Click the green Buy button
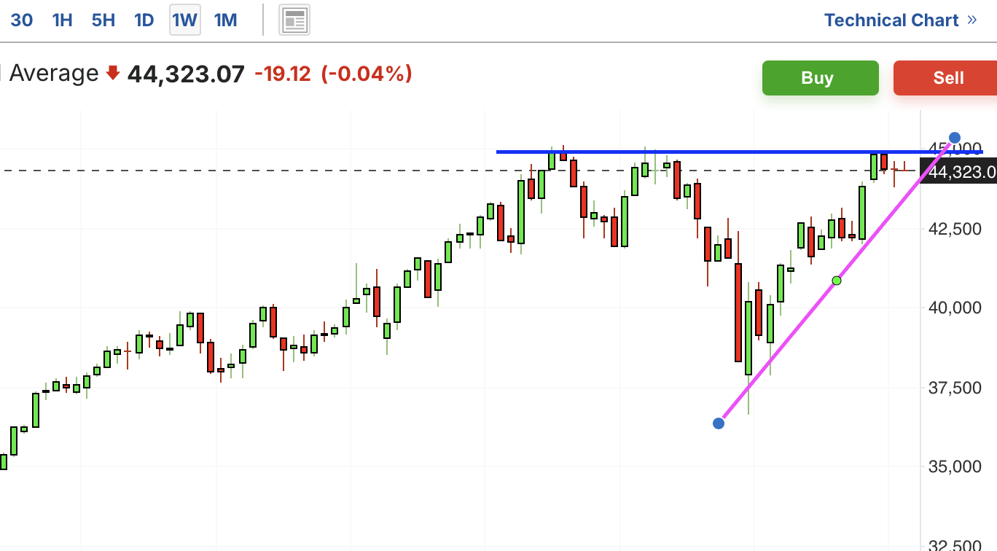997x551 pixels. [x=821, y=78]
